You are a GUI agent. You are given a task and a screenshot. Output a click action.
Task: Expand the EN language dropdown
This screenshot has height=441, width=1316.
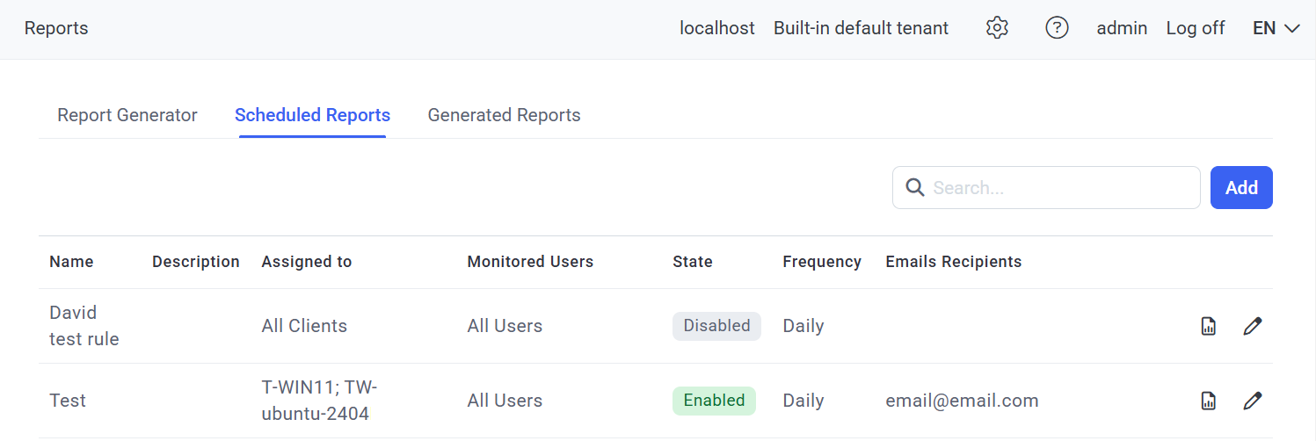click(x=1276, y=28)
